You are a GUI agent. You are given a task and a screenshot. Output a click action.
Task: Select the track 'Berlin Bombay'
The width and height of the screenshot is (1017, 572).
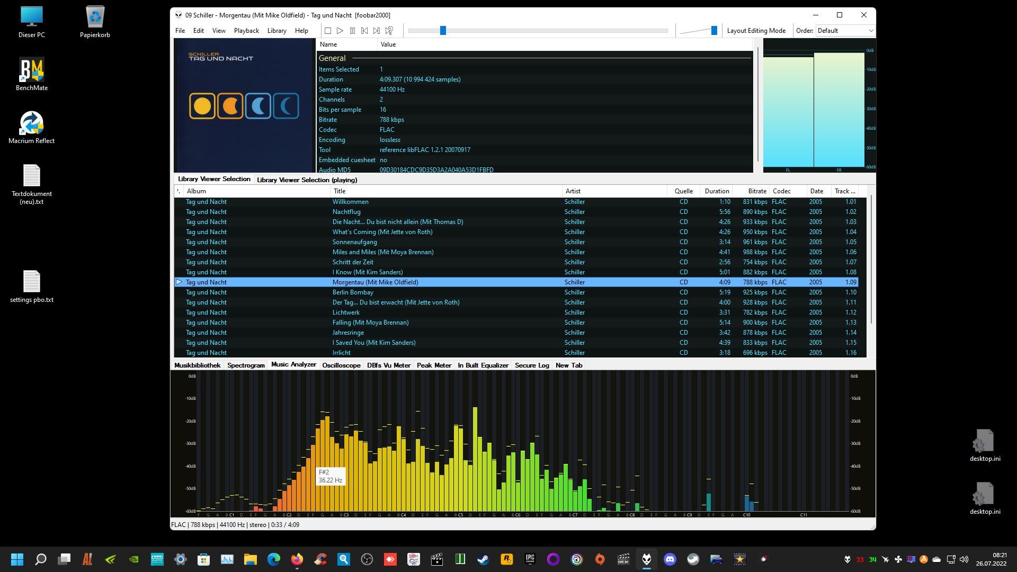(516, 292)
